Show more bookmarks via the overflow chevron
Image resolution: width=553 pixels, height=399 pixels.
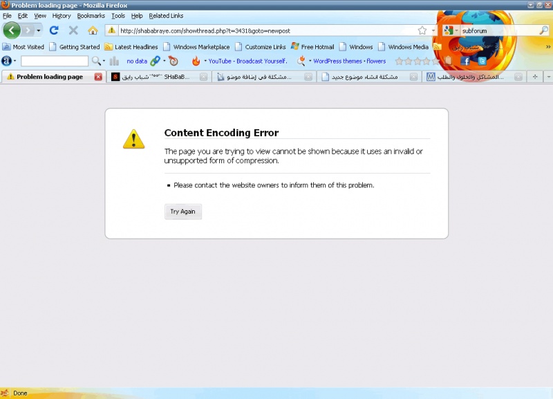[547, 47]
